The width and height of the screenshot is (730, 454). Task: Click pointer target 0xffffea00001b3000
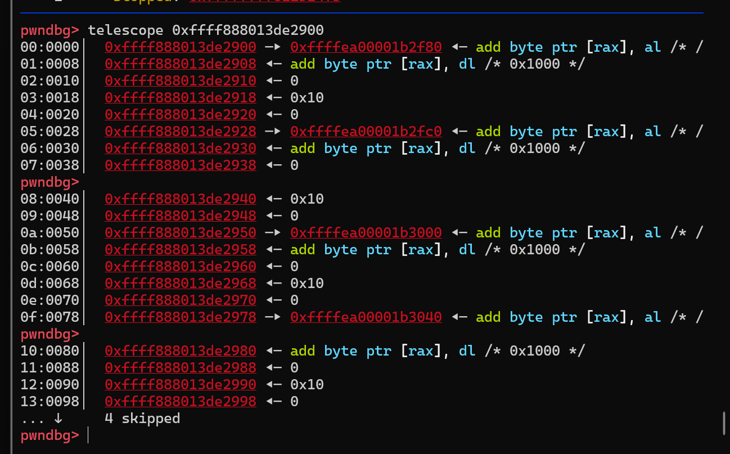pyautogui.click(x=366, y=233)
